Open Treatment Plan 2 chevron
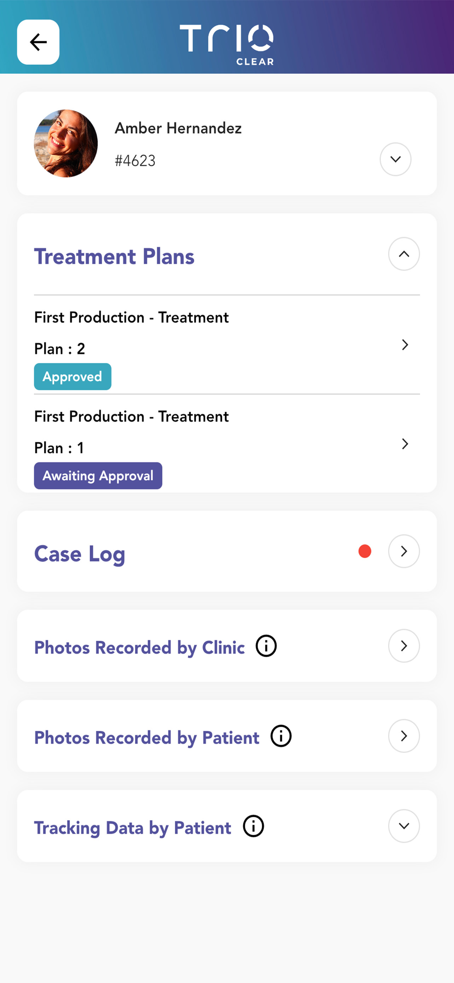 point(405,345)
